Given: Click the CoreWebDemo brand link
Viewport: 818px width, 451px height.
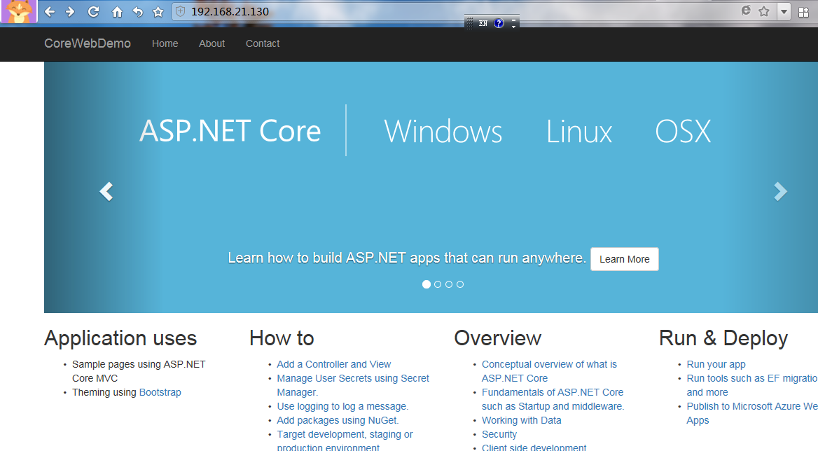Looking at the screenshot, I should click(x=88, y=43).
